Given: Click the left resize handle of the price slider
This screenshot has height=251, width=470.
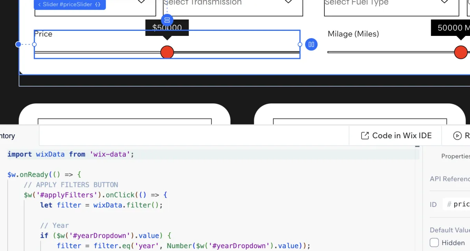Looking at the screenshot, I should pos(34,45).
